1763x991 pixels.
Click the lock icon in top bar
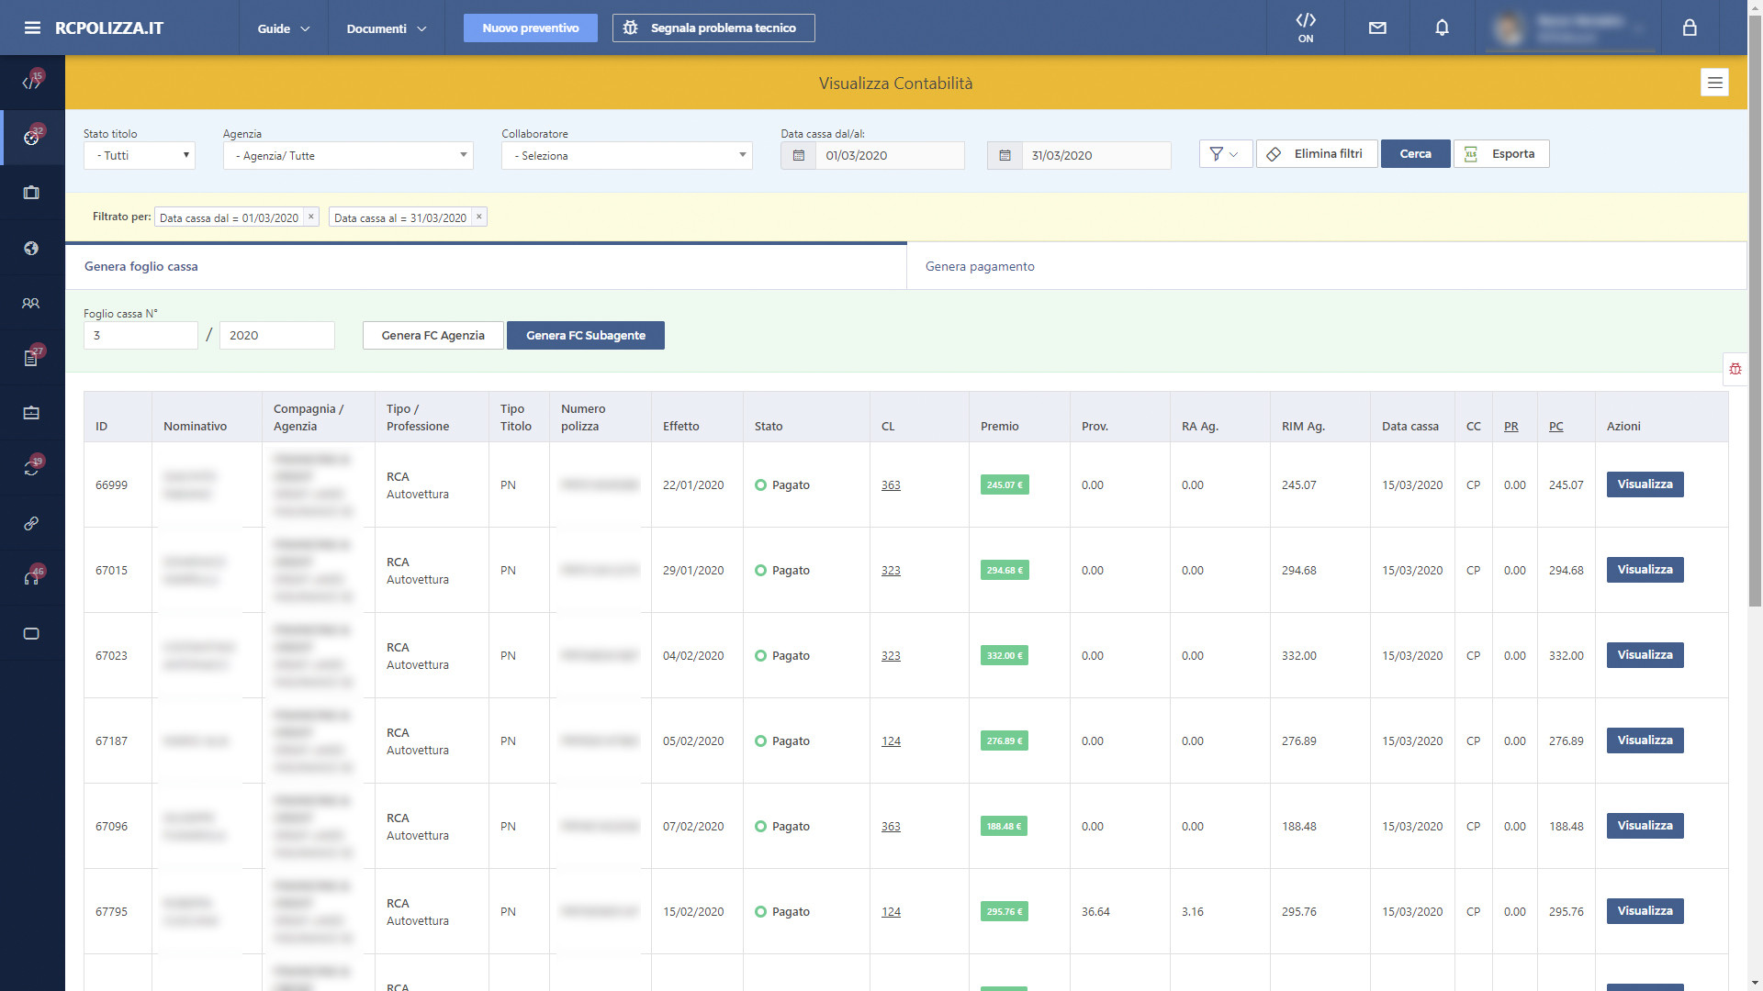coord(1690,28)
